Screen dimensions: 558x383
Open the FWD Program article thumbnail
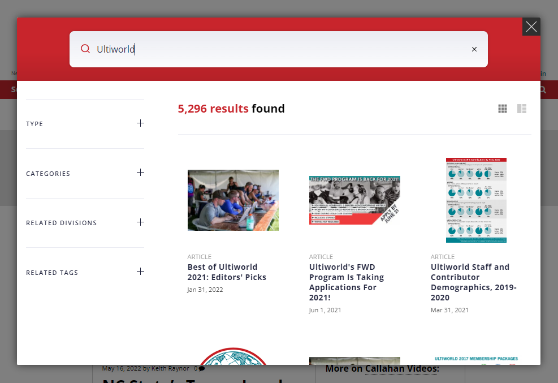click(x=354, y=200)
